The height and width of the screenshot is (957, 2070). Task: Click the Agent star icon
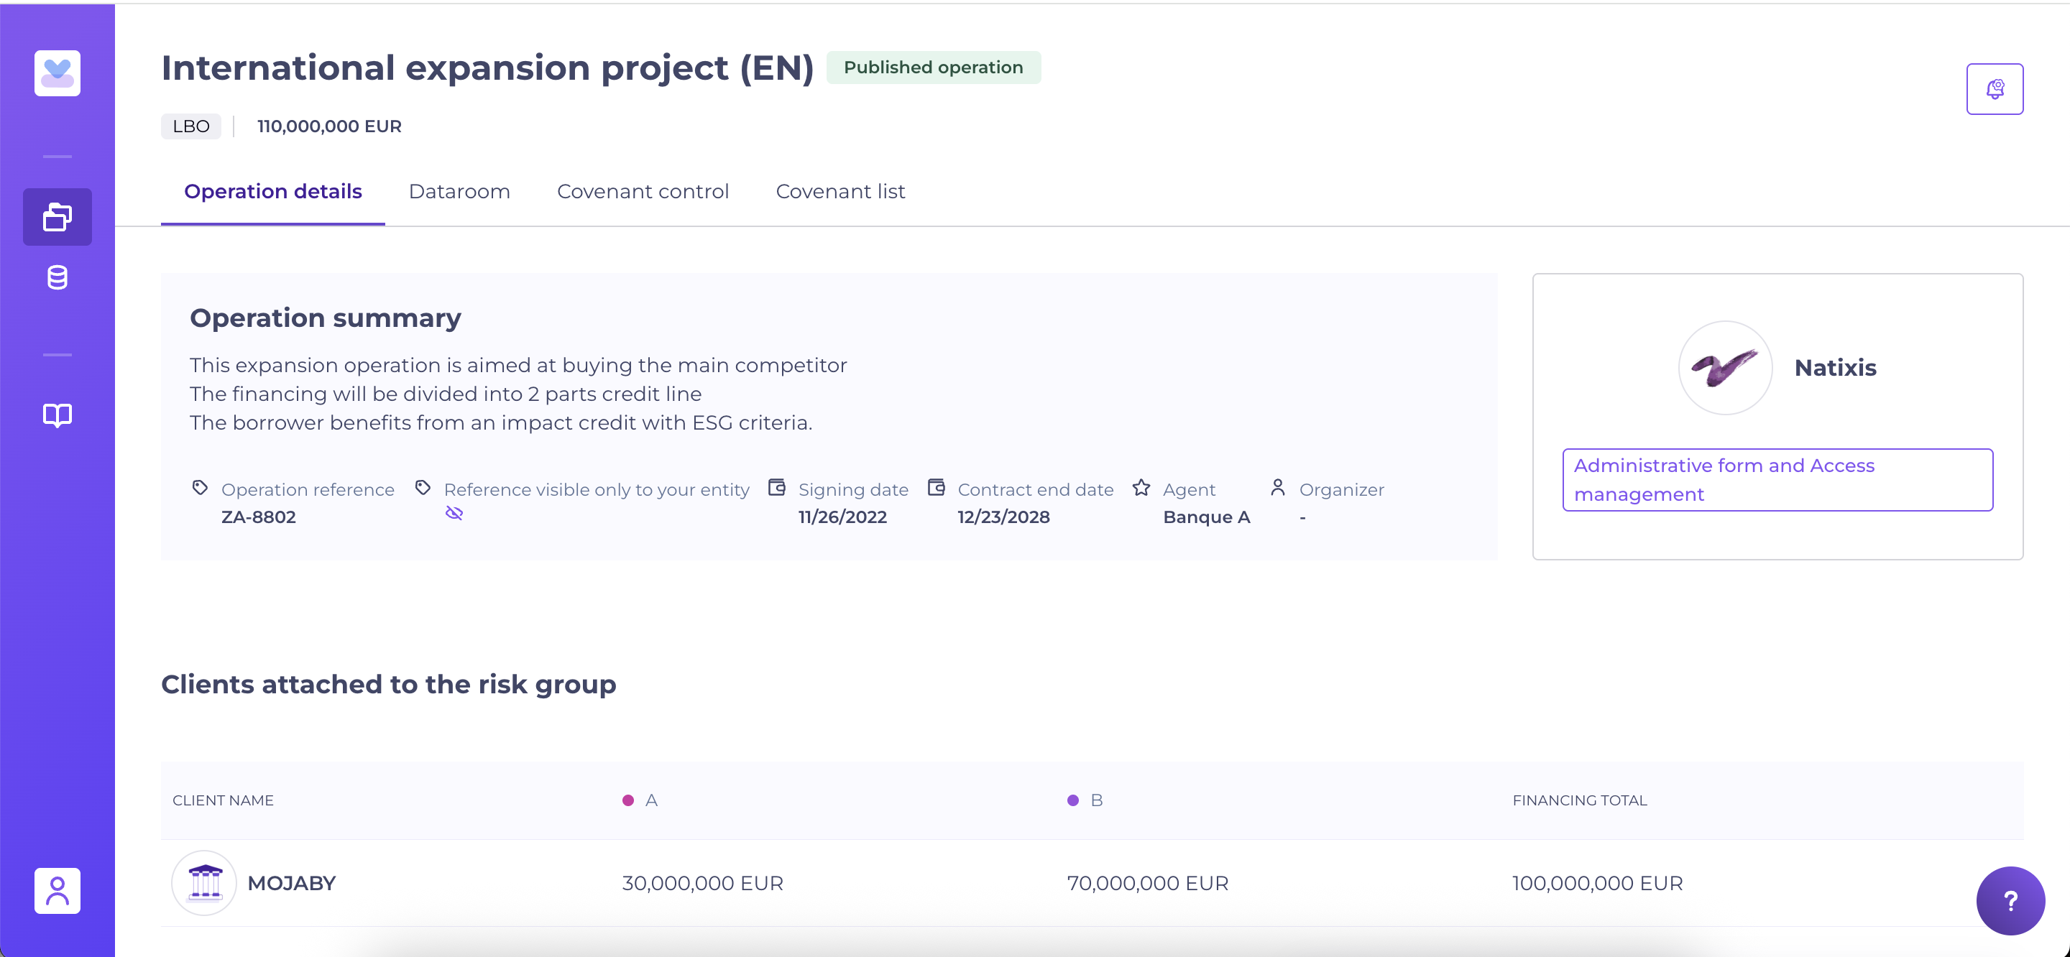pos(1141,488)
